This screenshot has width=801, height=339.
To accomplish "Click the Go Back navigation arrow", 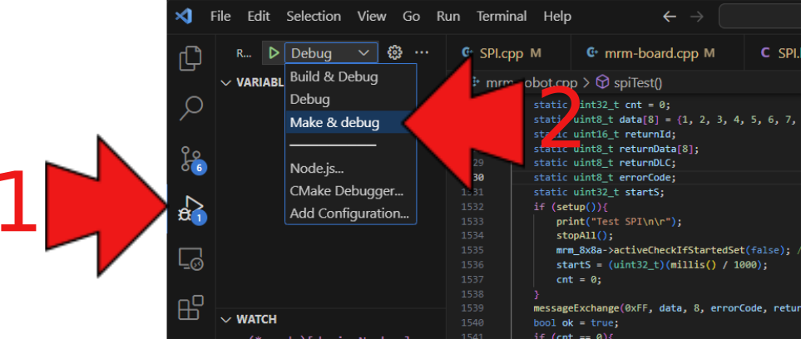I will [670, 17].
